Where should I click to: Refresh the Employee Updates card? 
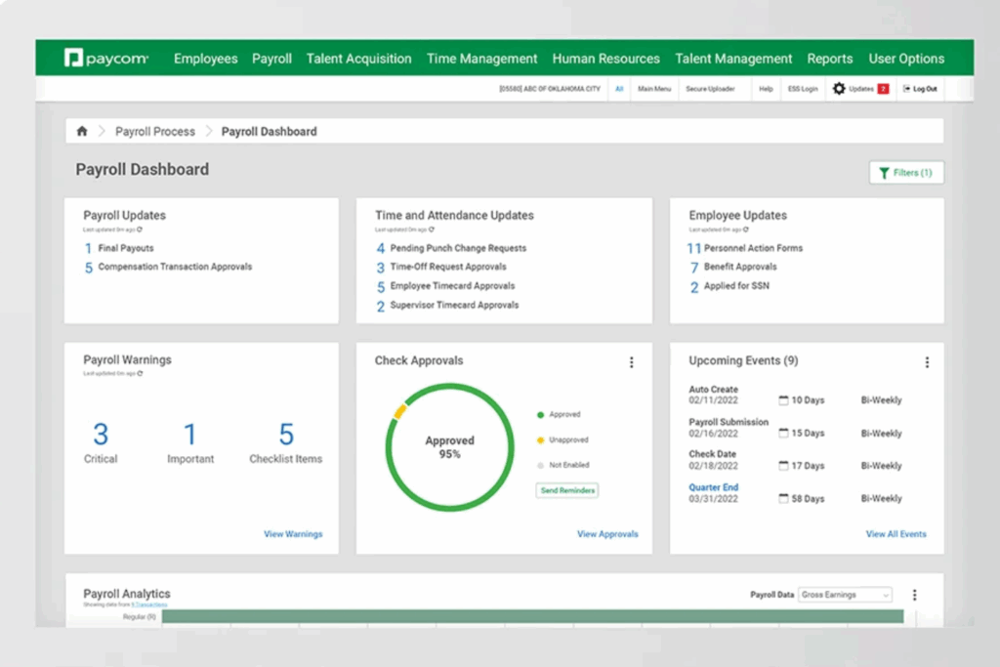(x=745, y=229)
